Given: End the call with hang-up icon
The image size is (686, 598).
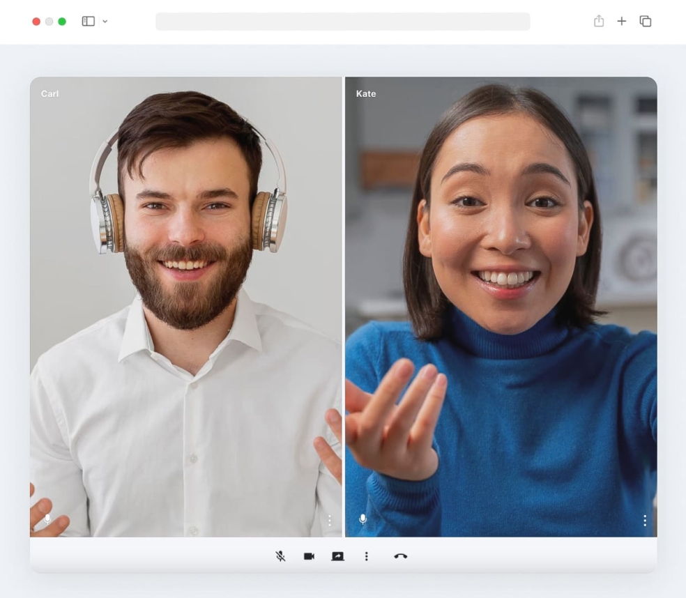Looking at the screenshot, I should click(400, 556).
